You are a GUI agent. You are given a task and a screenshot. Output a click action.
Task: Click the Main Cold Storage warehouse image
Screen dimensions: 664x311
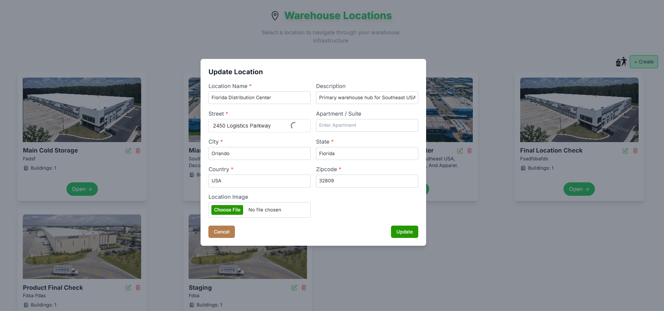tap(82, 110)
